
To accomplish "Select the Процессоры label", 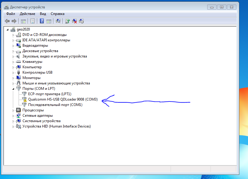I will (x=33, y=110).
